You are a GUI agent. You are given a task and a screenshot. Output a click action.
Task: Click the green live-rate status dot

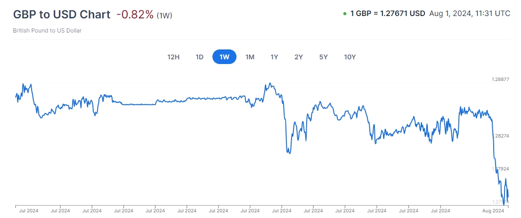coord(345,14)
